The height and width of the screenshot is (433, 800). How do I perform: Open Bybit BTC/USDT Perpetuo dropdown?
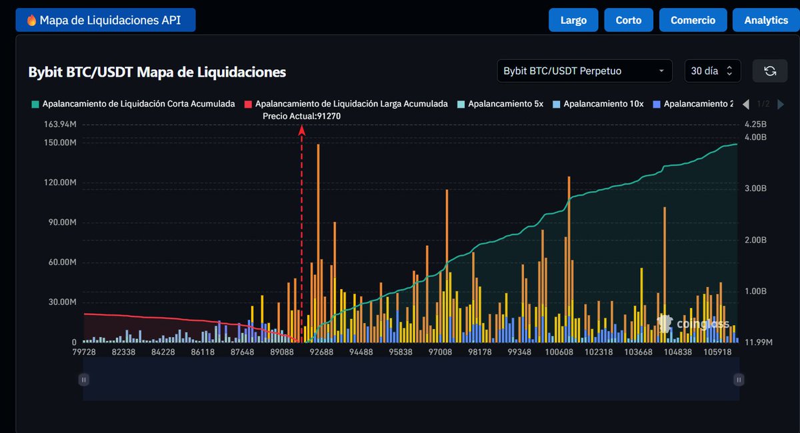[x=583, y=71]
